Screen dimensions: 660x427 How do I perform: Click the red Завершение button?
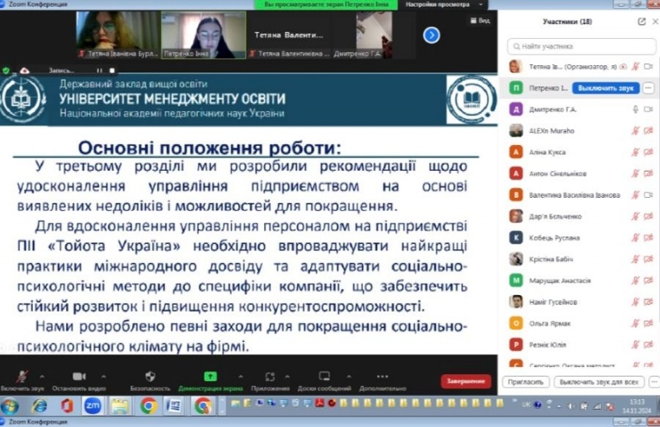coord(465,381)
